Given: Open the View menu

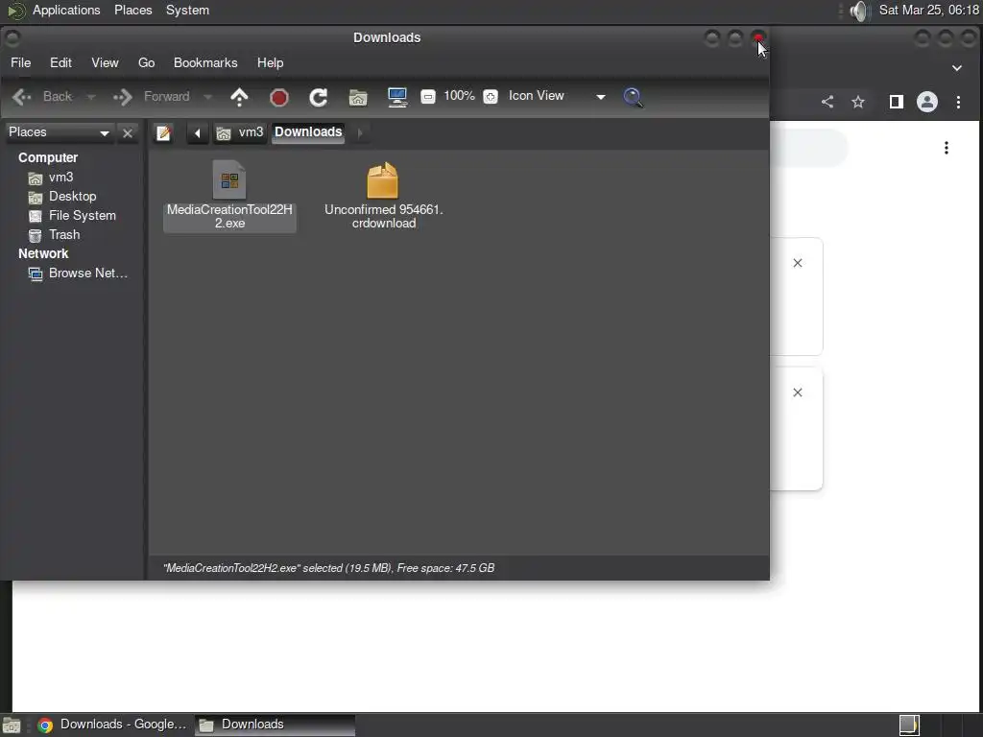Looking at the screenshot, I should (x=105, y=62).
